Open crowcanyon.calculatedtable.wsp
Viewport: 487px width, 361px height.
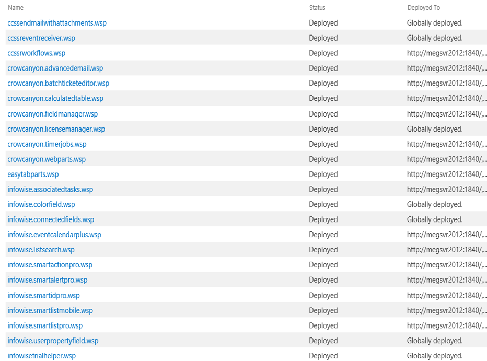click(55, 98)
